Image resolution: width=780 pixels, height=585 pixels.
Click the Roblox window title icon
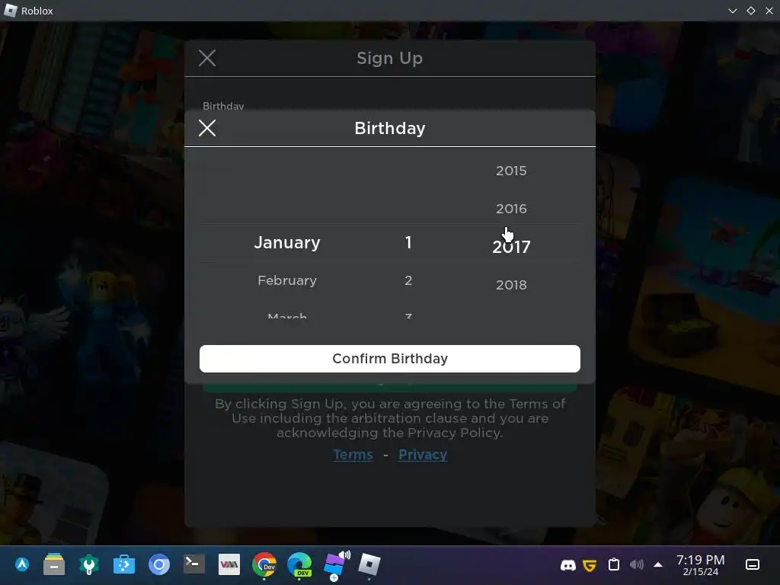click(x=11, y=11)
